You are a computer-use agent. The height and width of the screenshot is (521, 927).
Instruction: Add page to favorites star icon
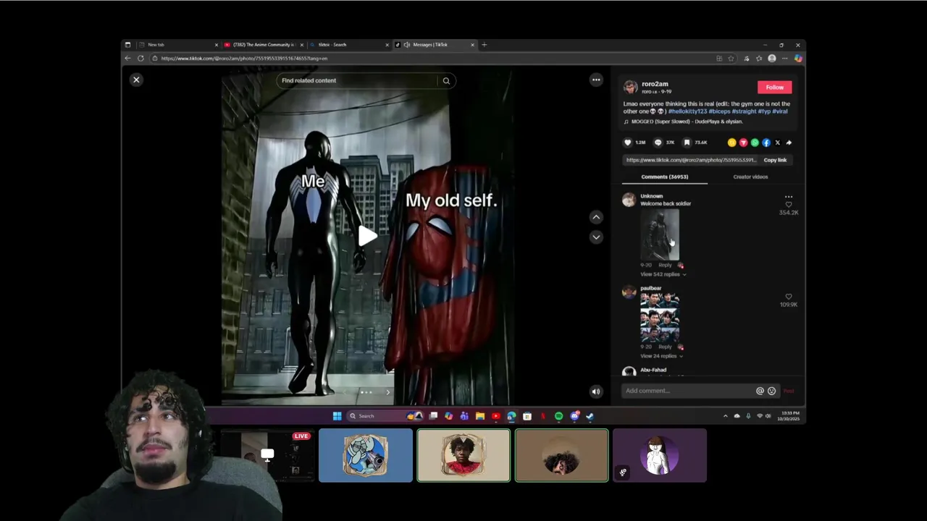(731, 59)
